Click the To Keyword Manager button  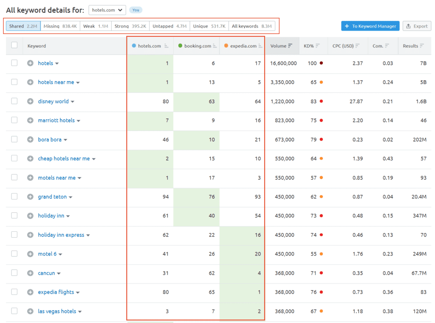click(x=370, y=26)
